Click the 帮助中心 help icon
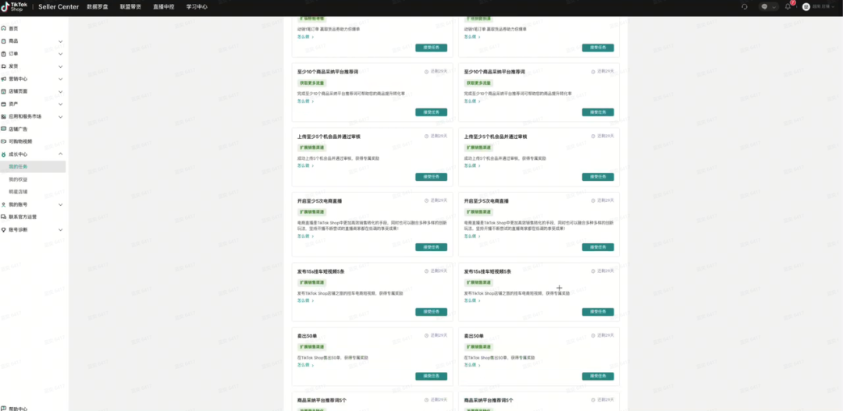 click(x=4, y=408)
